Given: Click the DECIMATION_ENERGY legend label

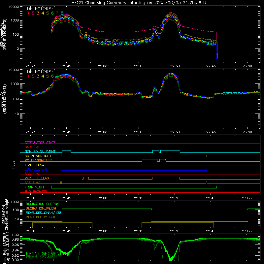Looking at the screenshot, I should pyautogui.click(x=42, y=204).
